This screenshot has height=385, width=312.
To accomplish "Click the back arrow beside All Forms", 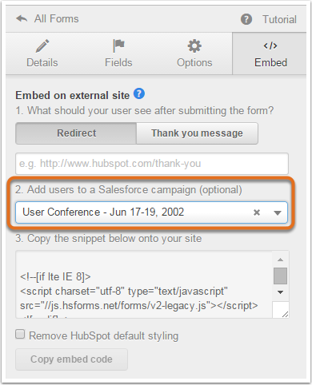I will pyautogui.click(x=22, y=19).
